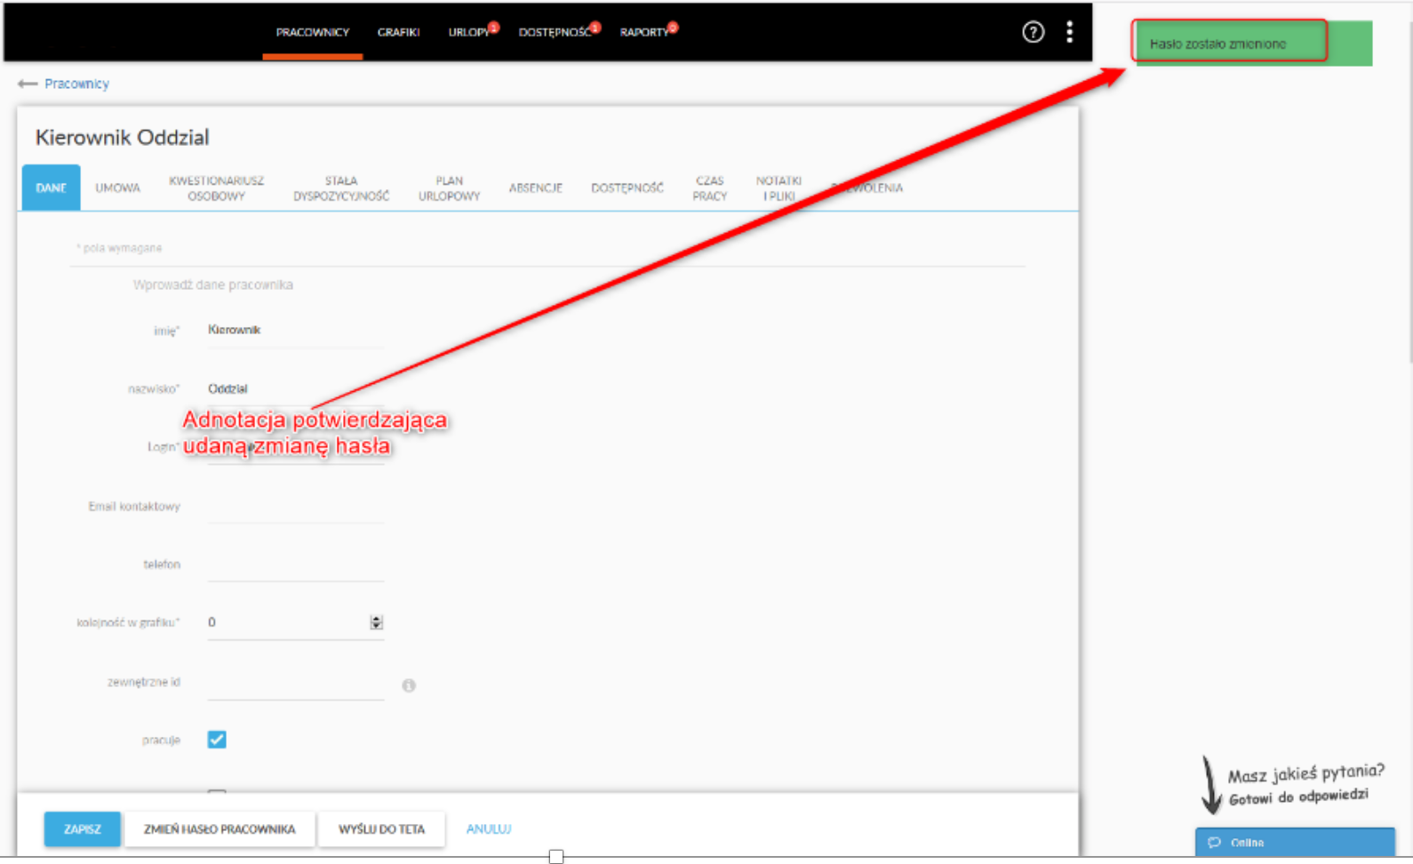1413x864 pixels.
Task: Click the info icon next to zewnętrzne id
Action: click(409, 685)
